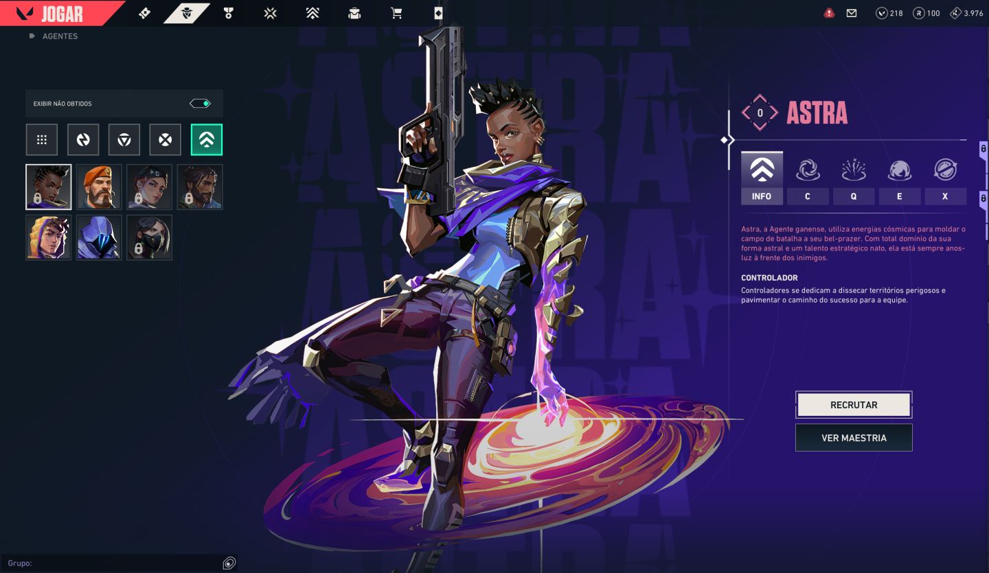Open the Store shopping cart icon
This screenshot has width=989, height=573.
(x=396, y=13)
